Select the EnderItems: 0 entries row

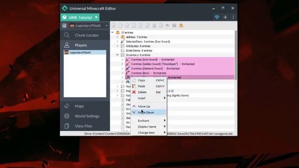tap(139, 50)
